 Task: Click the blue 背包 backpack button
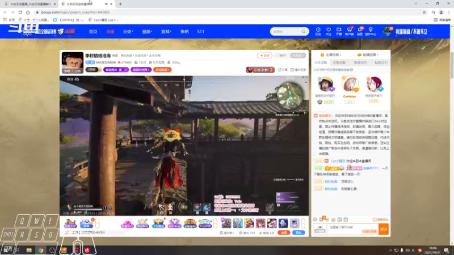pyautogui.click(x=299, y=233)
